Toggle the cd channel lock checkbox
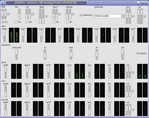The image size is (149, 118). pyautogui.click(x=33, y=14)
